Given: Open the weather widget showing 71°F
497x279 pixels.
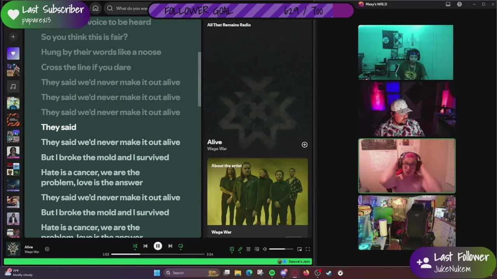Looking at the screenshot, I should (19, 273).
